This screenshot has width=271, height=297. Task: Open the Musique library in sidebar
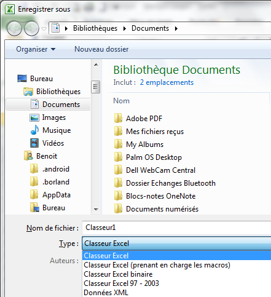(x=57, y=130)
